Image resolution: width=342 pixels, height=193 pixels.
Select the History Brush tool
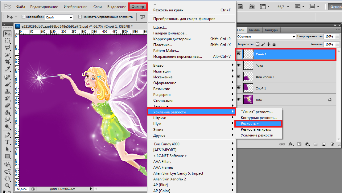[x=7, y=98]
